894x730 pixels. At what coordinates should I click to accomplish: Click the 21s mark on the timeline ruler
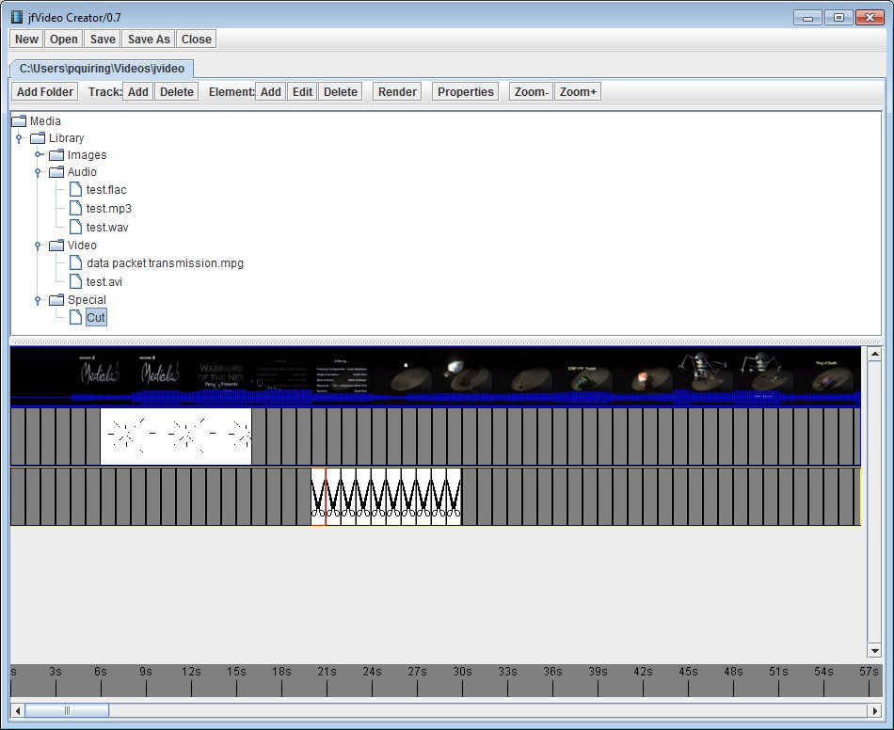326,670
